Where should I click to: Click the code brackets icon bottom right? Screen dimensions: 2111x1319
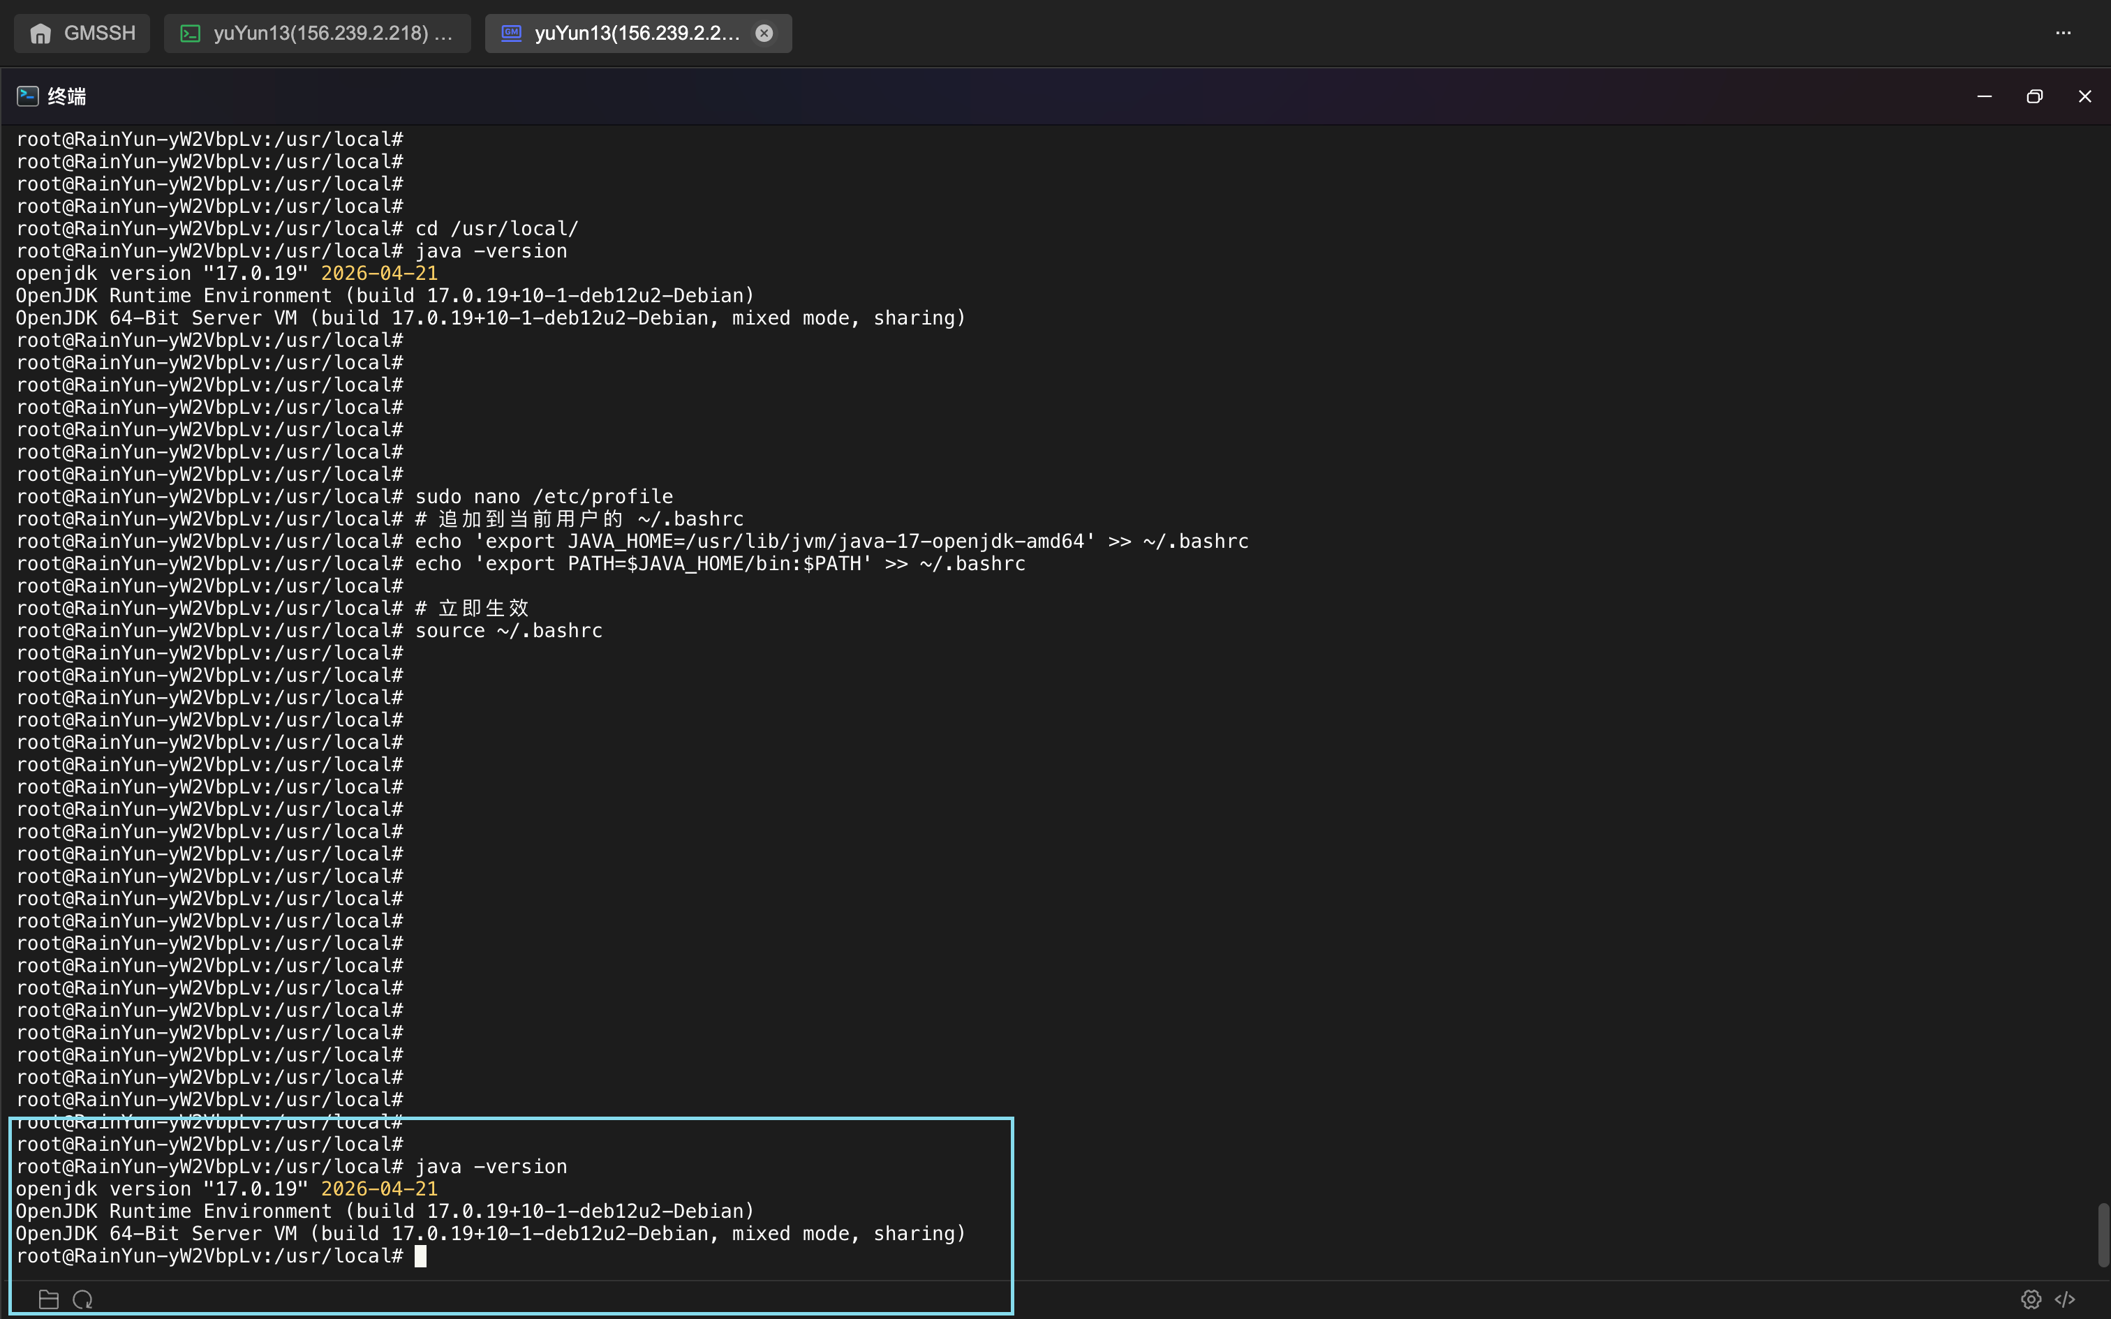pyautogui.click(x=2065, y=1299)
